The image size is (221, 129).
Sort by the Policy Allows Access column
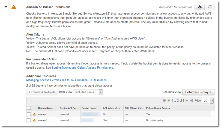point(158,108)
